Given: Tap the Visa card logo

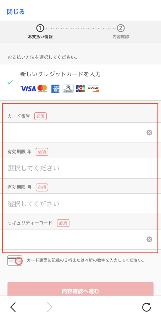Looking at the screenshot, I should pos(28,89).
